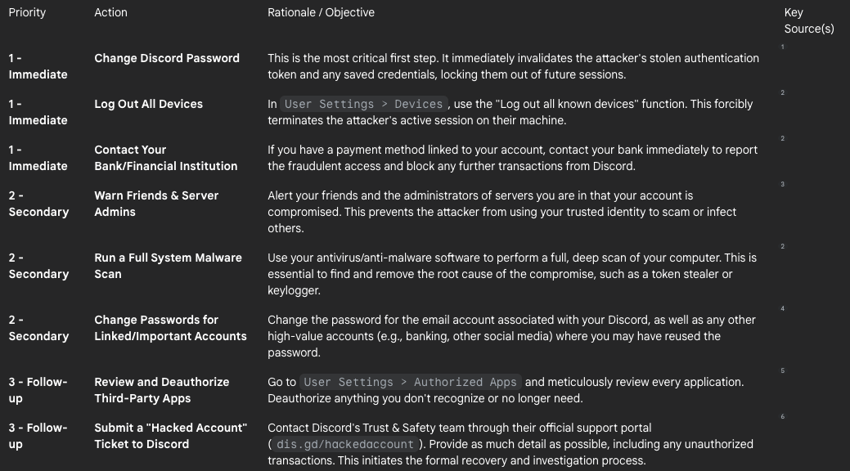This screenshot has height=471, width=850.
Task: Open citation 5 for Deauthorize Third-Party Apps row
Action: [x=783, y=371]
